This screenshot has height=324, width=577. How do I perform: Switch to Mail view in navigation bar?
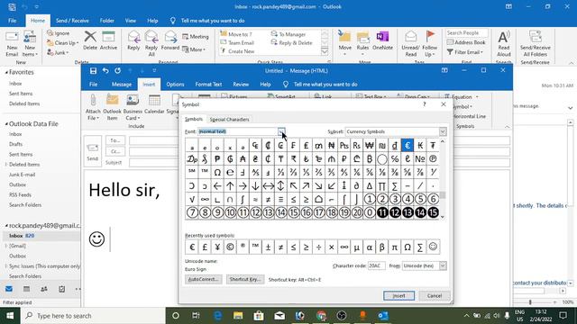tap(9, 289)
